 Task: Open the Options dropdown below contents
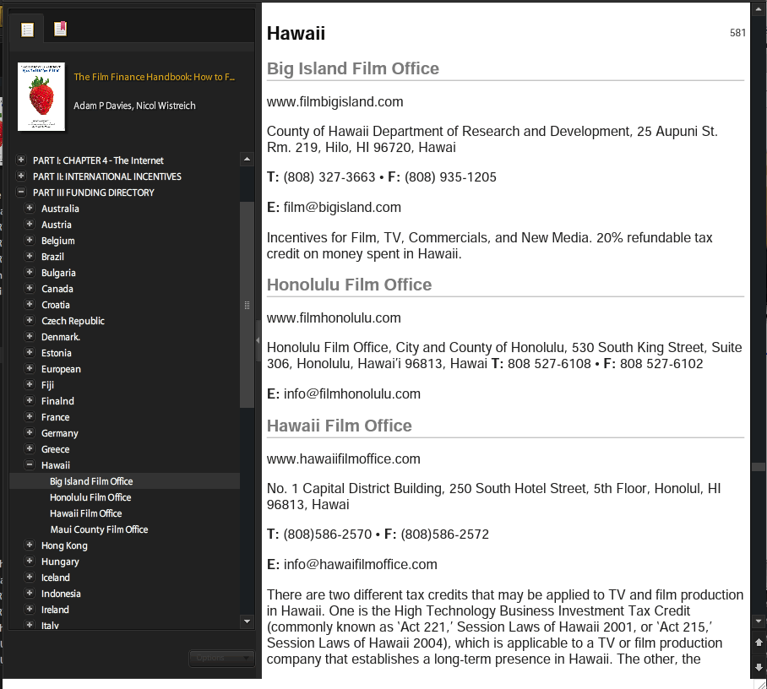pos(221,659)
